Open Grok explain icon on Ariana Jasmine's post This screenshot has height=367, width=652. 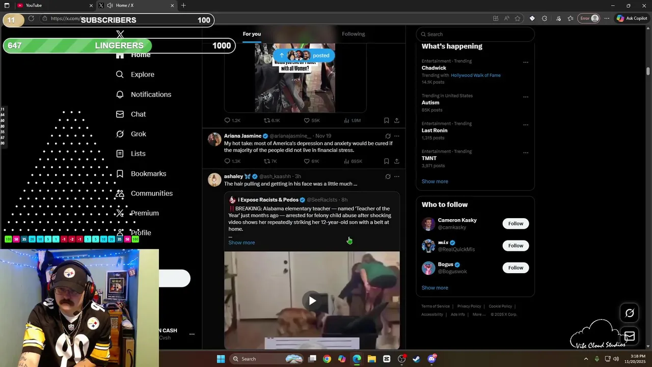click(388, 136)
